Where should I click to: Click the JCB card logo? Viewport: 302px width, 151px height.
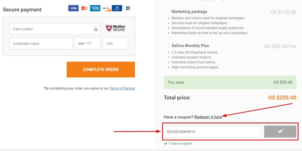point(128,8)
